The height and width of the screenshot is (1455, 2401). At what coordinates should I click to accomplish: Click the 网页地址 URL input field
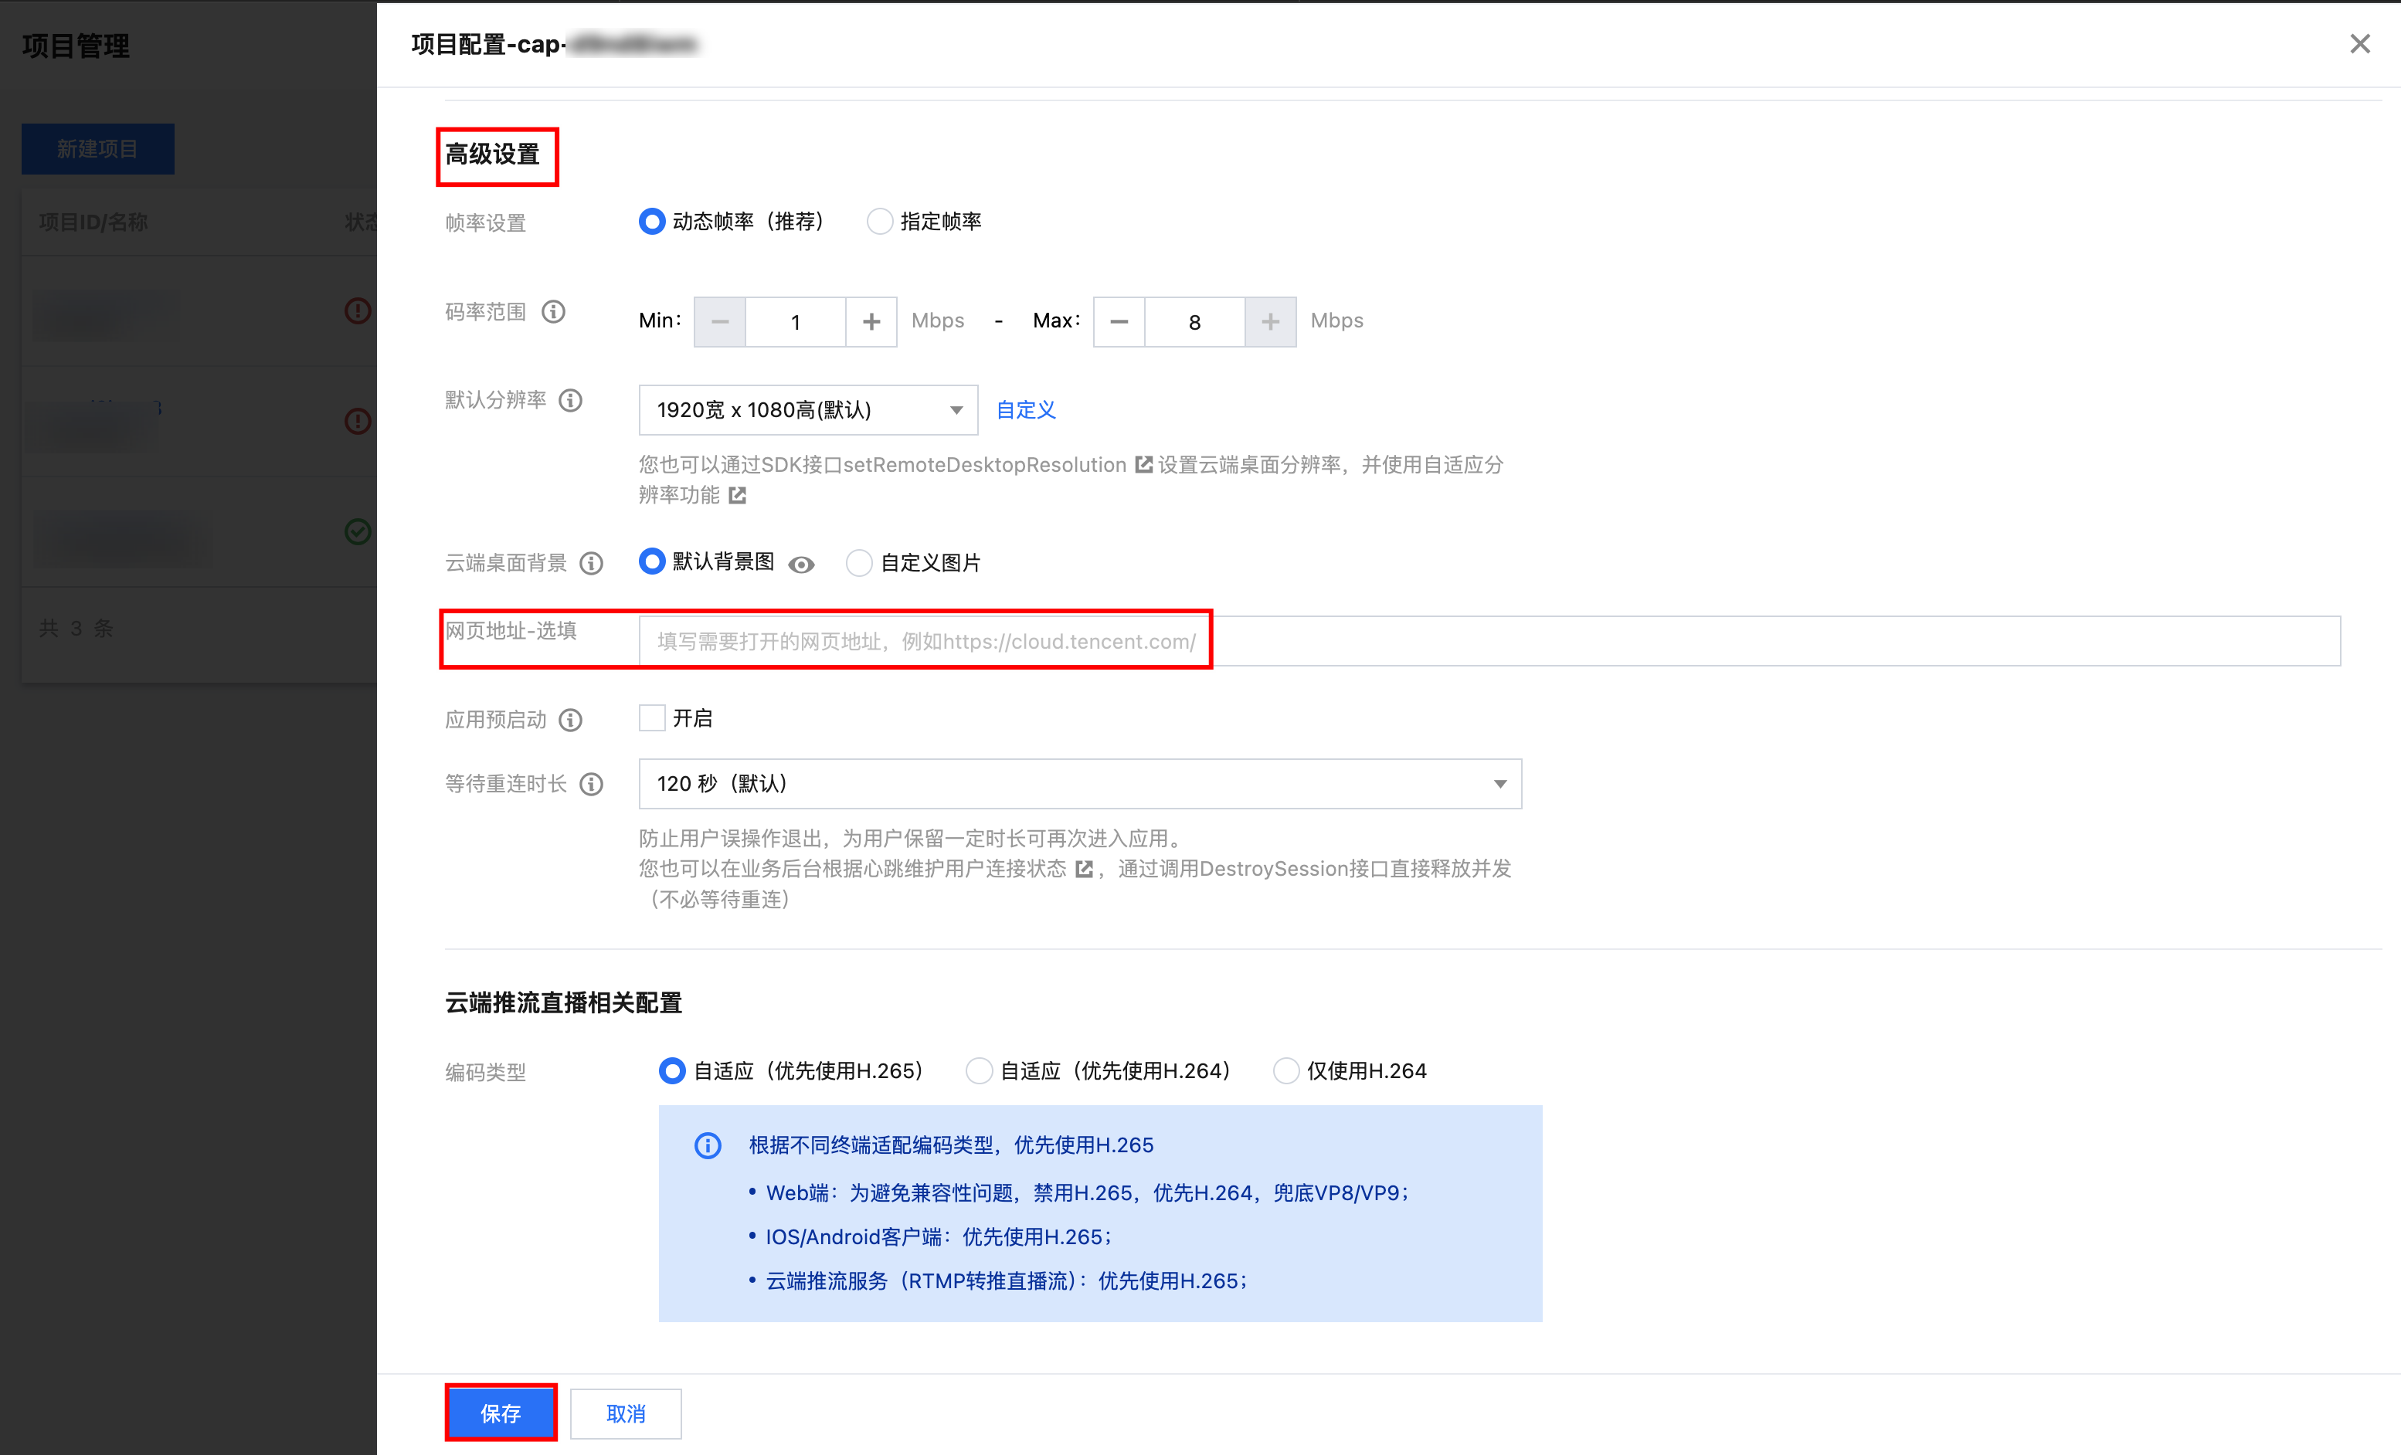[1488, 642]
